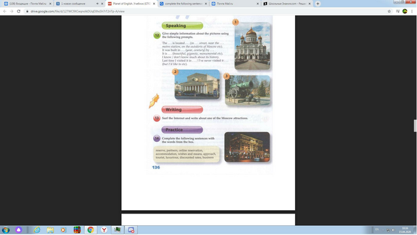
Task: Open Windows Explorer folder in taskbar
Action: pyautogui.click(x=50, y=230)
